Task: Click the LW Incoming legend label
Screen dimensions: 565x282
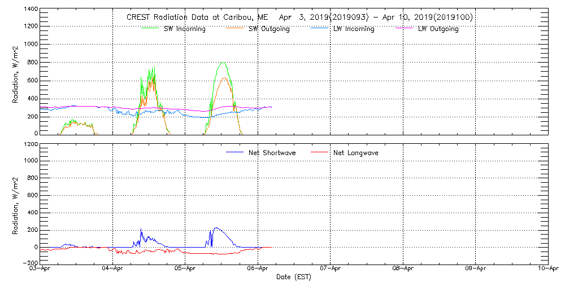Action: click(x=354, y=29)
